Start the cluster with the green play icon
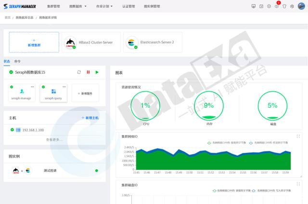308x204 pixels. pyautogui.click(x=97, y=72)
